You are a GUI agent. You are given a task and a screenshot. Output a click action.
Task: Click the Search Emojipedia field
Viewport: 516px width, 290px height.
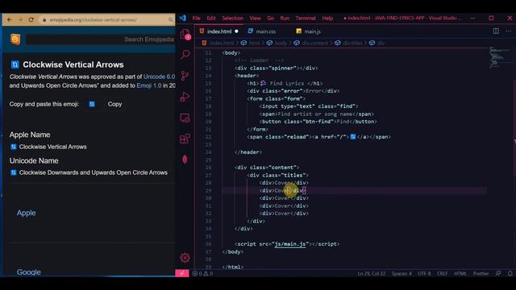pyautogui.click(x=100, y=39)
